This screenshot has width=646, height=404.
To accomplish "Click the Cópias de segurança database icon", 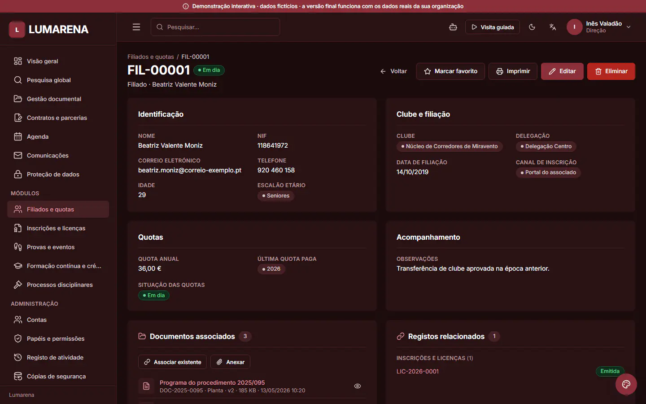I will tap(18, 376).
